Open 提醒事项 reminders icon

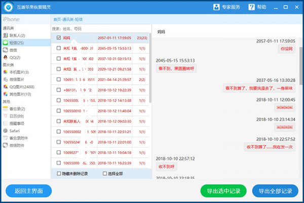click(6, 124)
